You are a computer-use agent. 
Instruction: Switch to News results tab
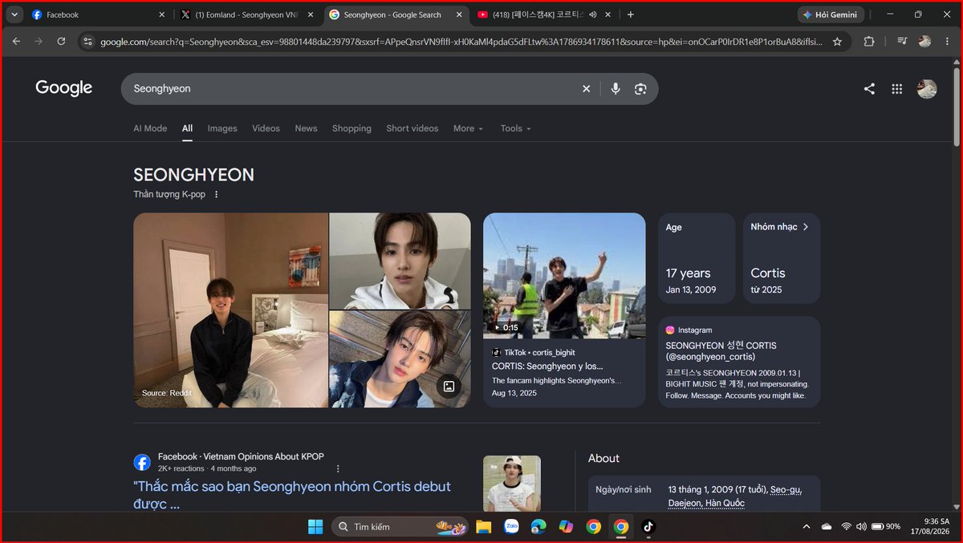[306, 128]
